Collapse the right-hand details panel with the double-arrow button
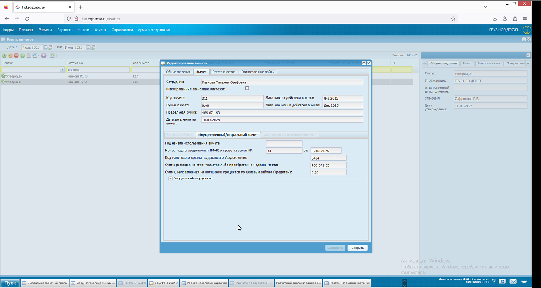The height and width of the screenshot is (288, 541). (x=528, y=55)
